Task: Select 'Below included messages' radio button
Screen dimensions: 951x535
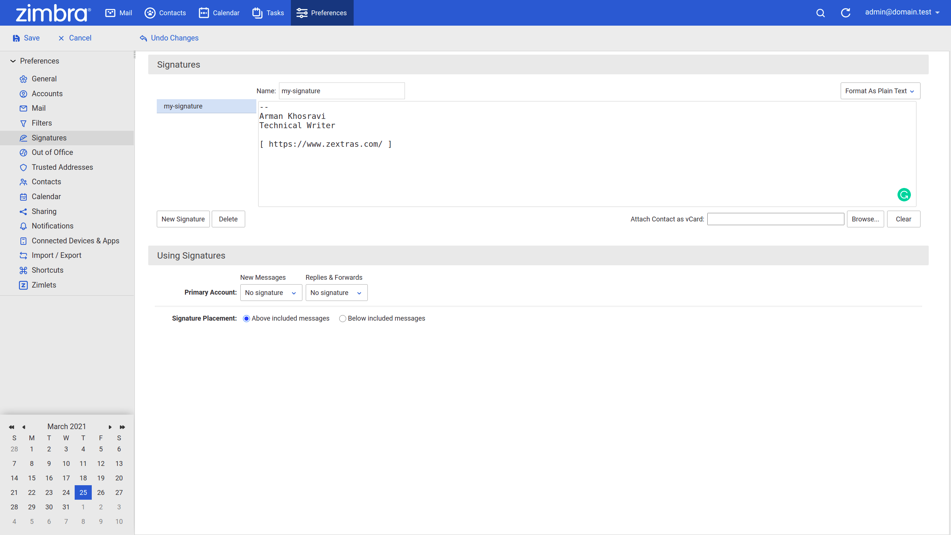Action: 342,318
